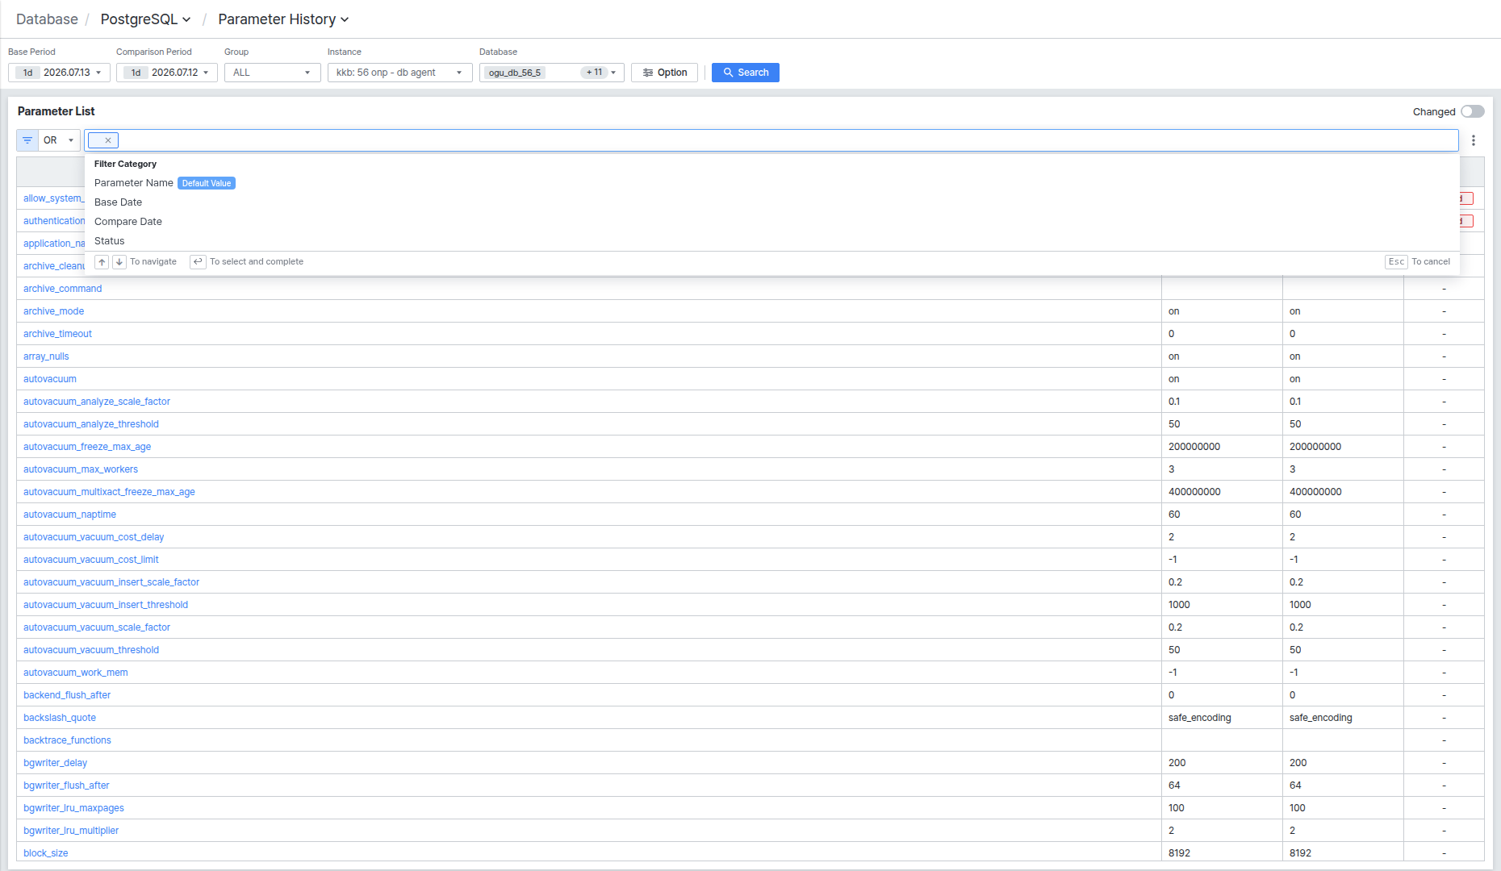Click the enter key select icon

[198, 262]
